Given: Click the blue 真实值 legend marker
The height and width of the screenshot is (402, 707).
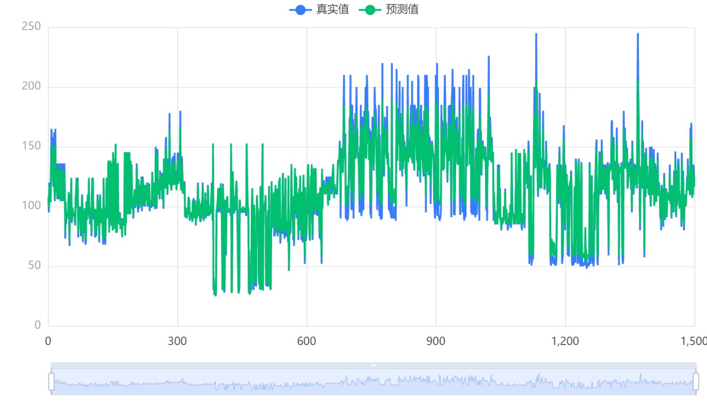Looking at the screenshot, I should click(301, 9).
